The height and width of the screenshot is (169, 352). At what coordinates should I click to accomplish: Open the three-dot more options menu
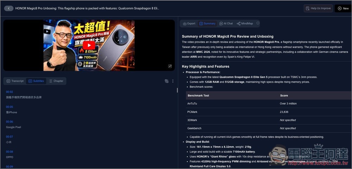(173, 81)
